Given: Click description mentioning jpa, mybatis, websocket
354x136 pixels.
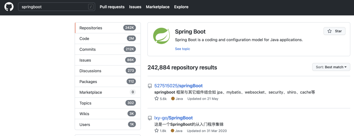Looking at the screenshot, I should 235,92.
